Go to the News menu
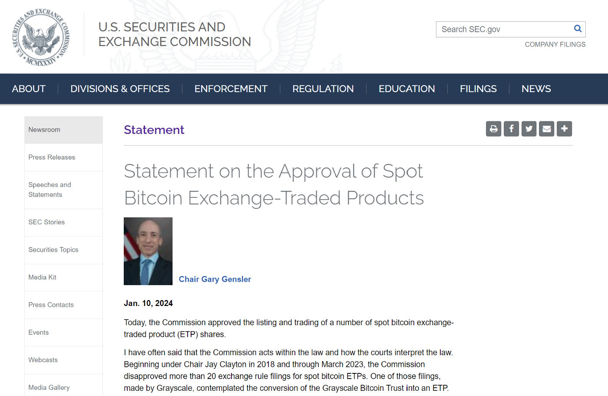608x396 pixels. (x=536, y=89)
